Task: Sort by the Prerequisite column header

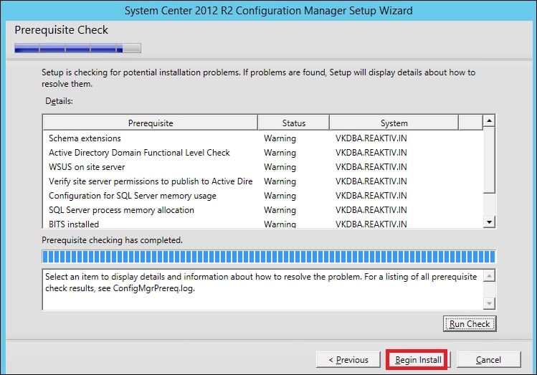Action: point(151,123)
